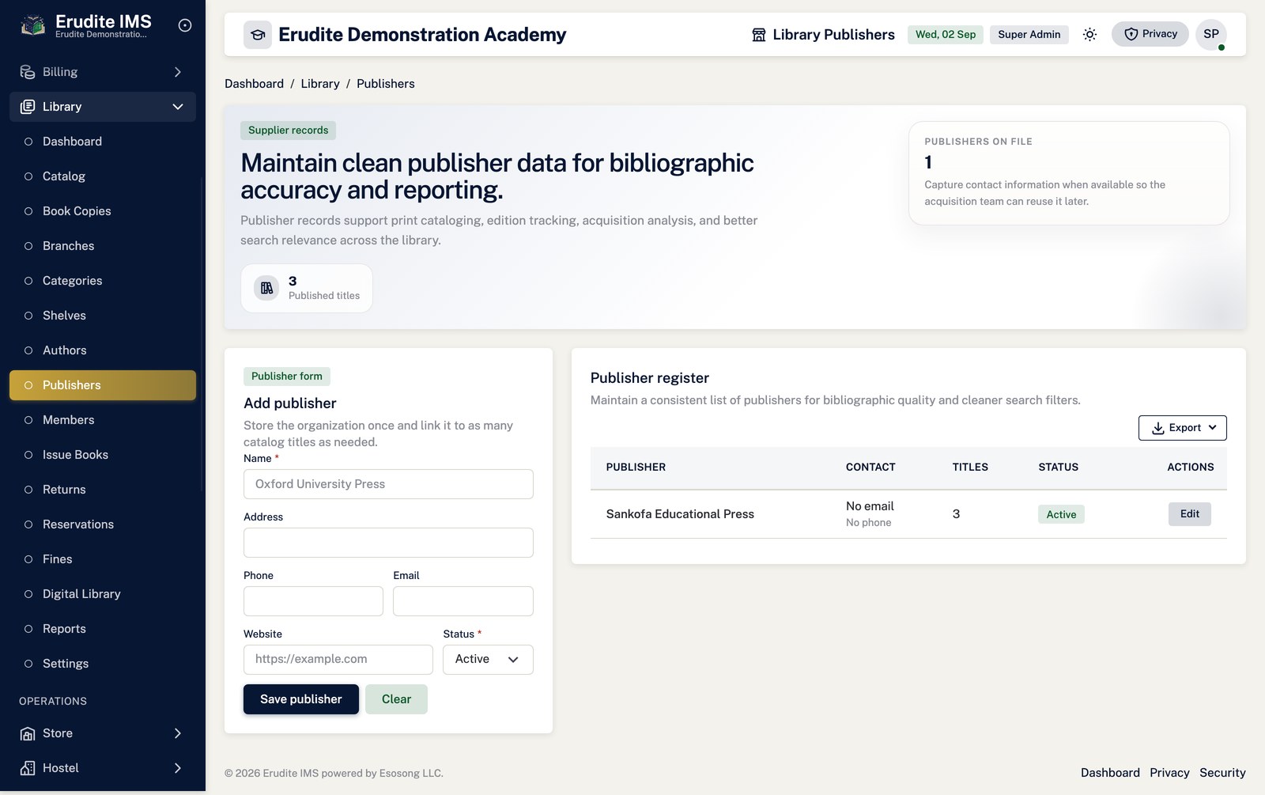Click Dashboard in the breadcrumb

[254, 84]
